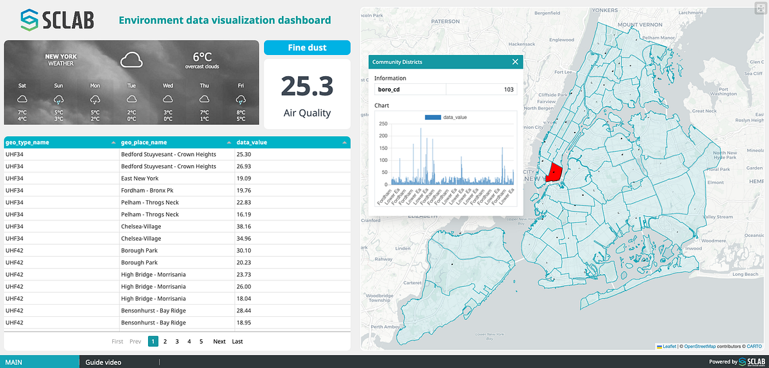The image size is (769, 368).
Task: Sort by geo_type_name column arrow
Action: click(114, 142)
